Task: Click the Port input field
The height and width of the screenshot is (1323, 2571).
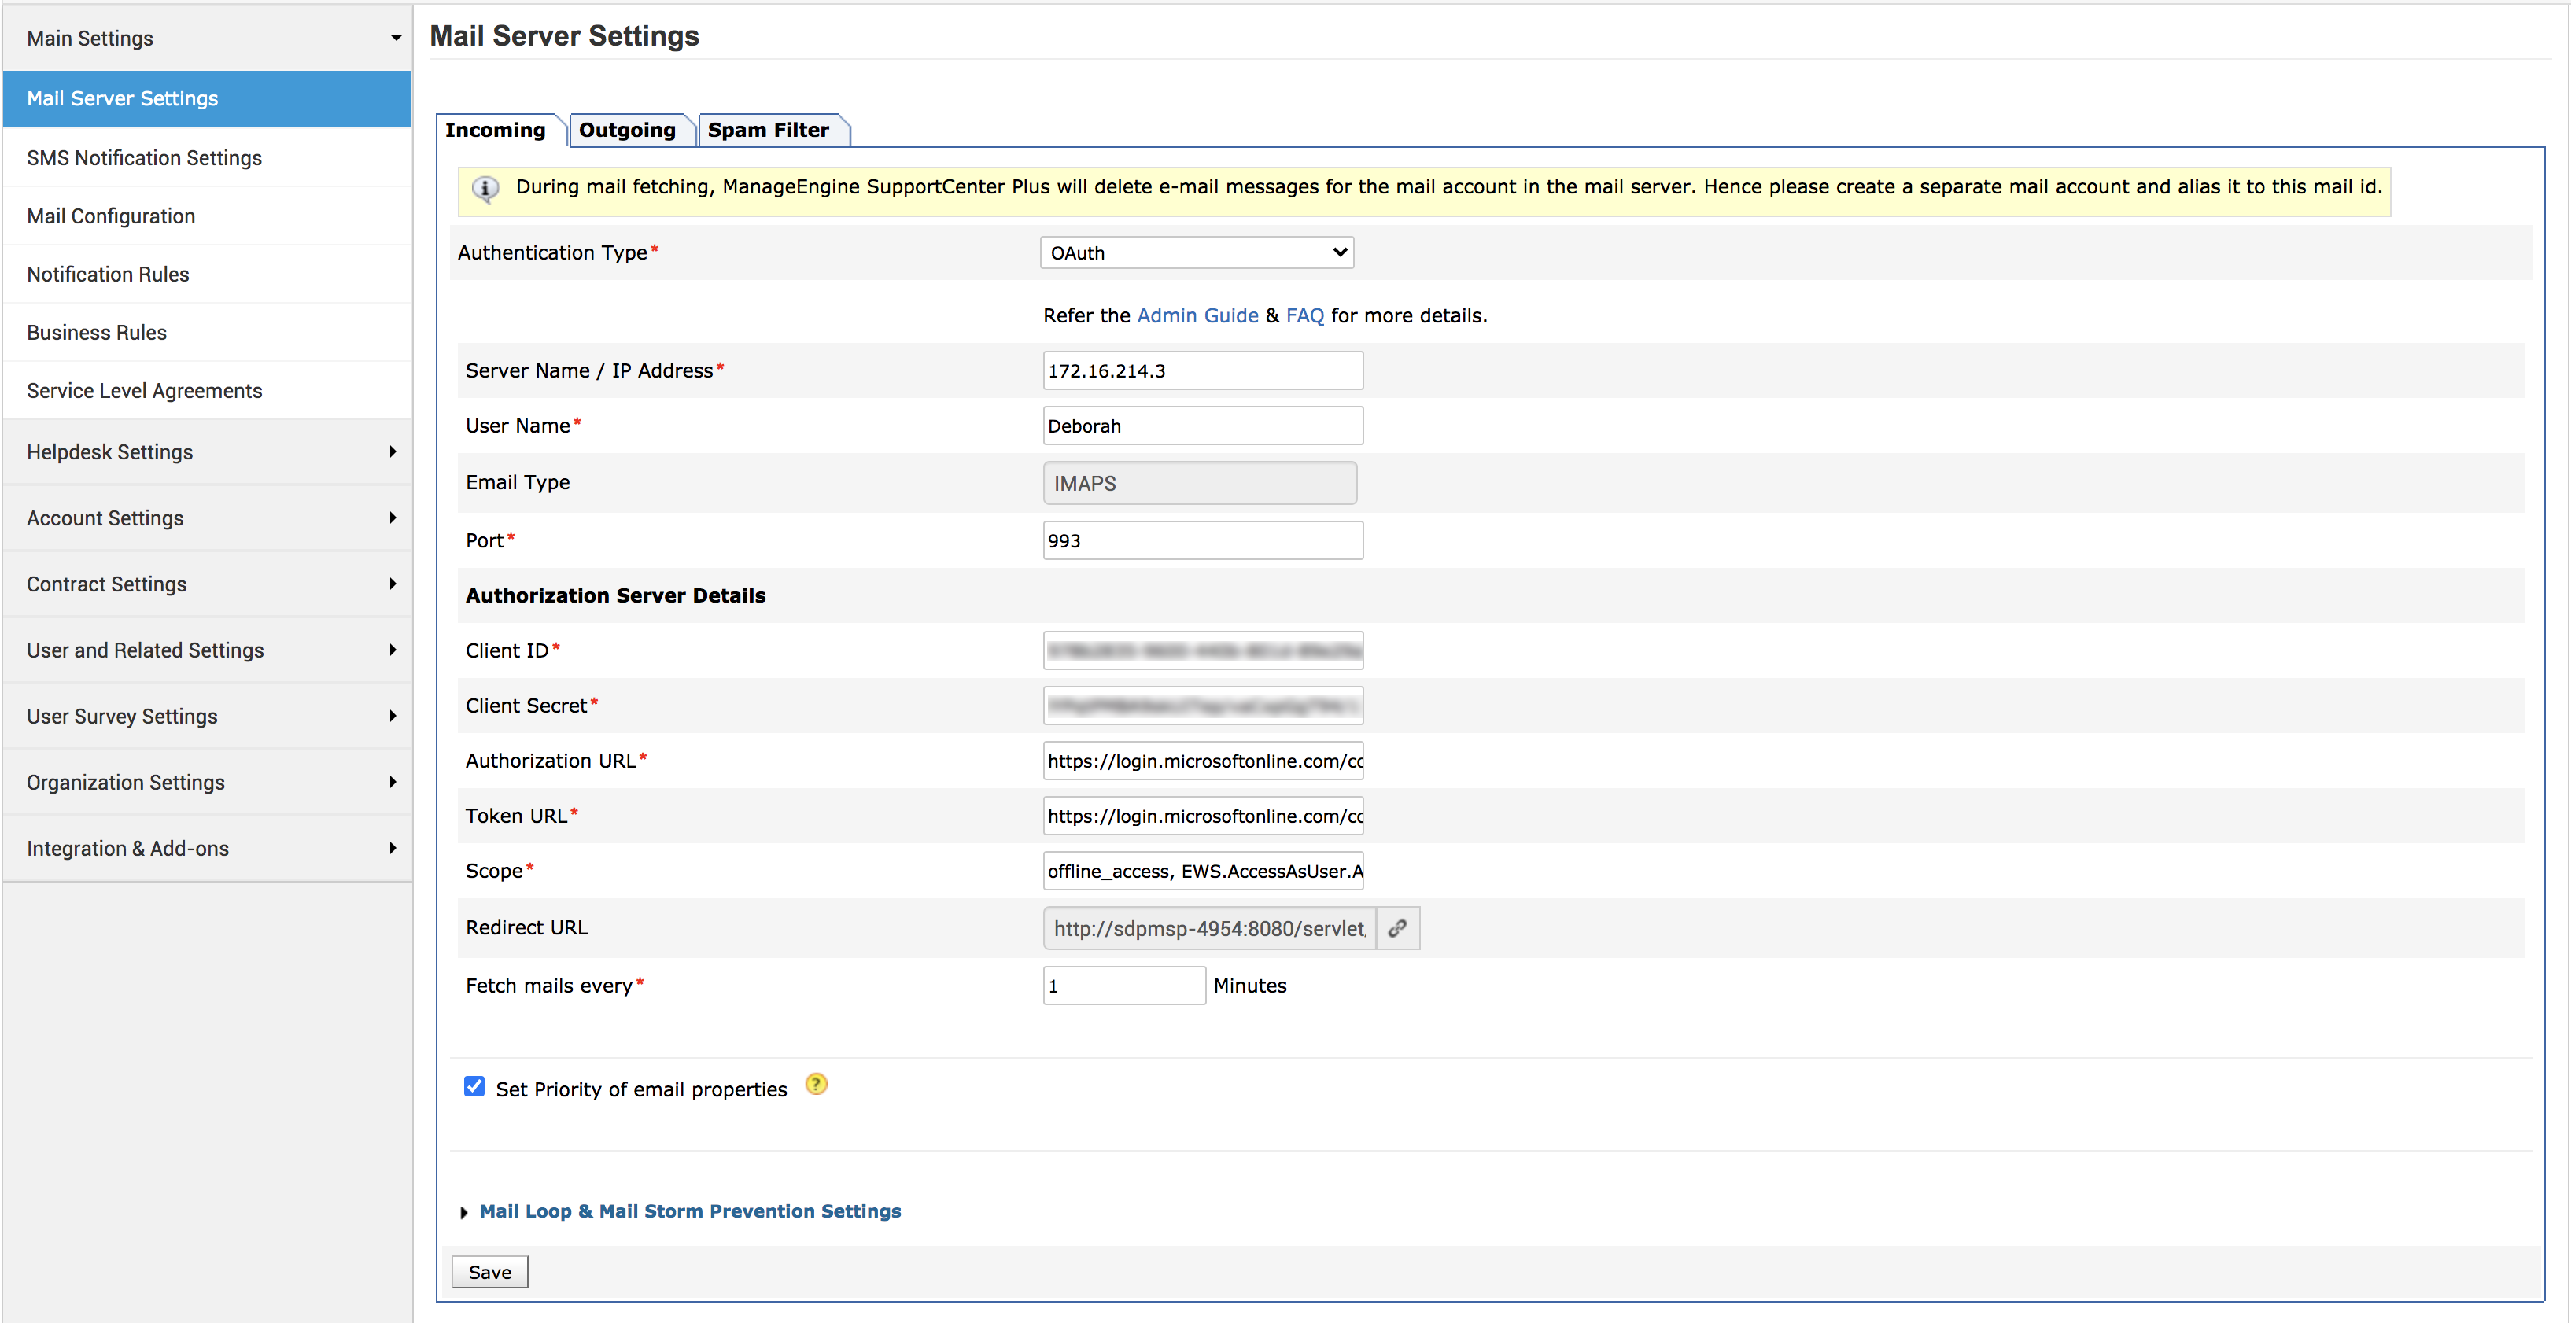Action: click(x=1201, y=541)
